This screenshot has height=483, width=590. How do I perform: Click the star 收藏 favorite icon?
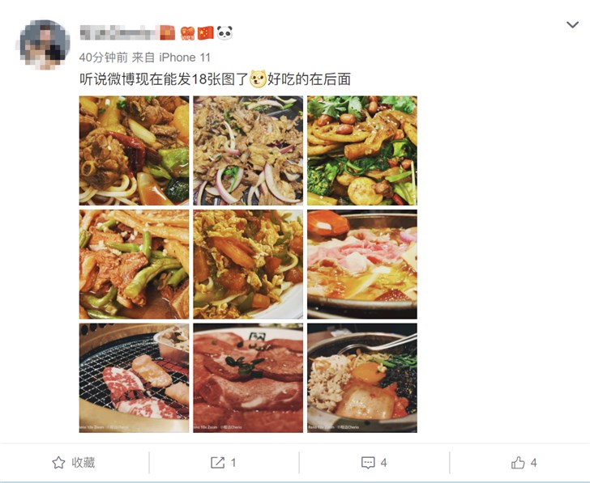pyautogui.click(x=58, y=462)
